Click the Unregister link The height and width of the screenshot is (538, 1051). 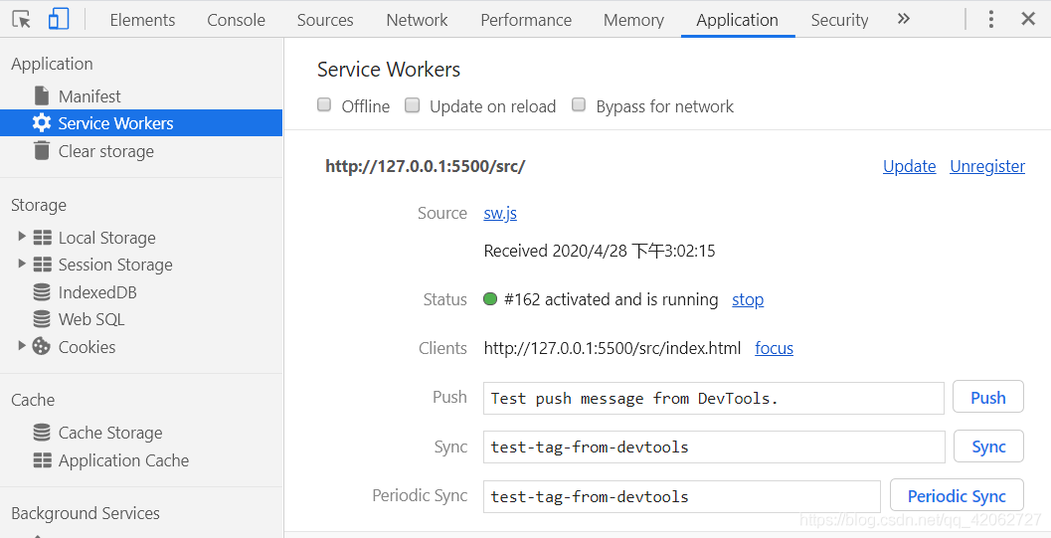pyautogui.click(x=986, y=166)
